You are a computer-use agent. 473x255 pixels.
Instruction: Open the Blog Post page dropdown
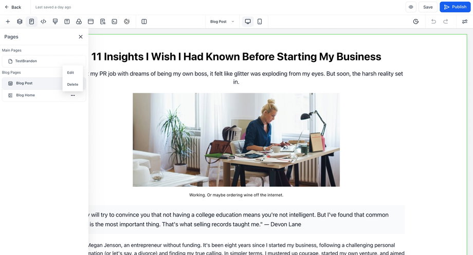coord(222,22)
